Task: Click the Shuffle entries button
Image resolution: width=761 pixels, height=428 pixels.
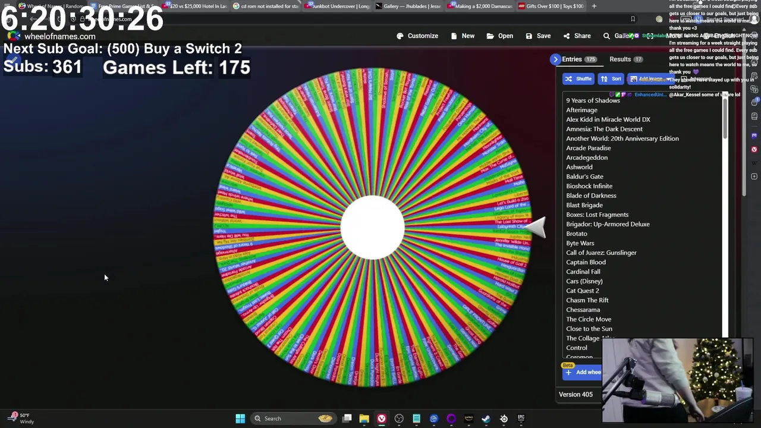Action: (x=578, y=78)
